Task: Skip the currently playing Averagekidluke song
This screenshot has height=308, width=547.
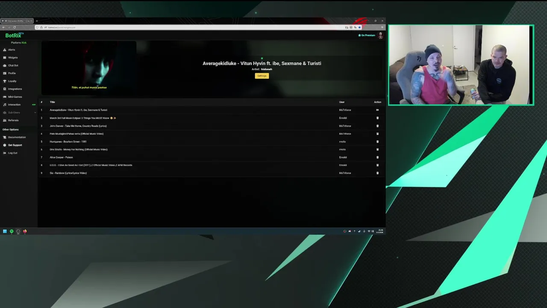Action: tap(377, 110)
